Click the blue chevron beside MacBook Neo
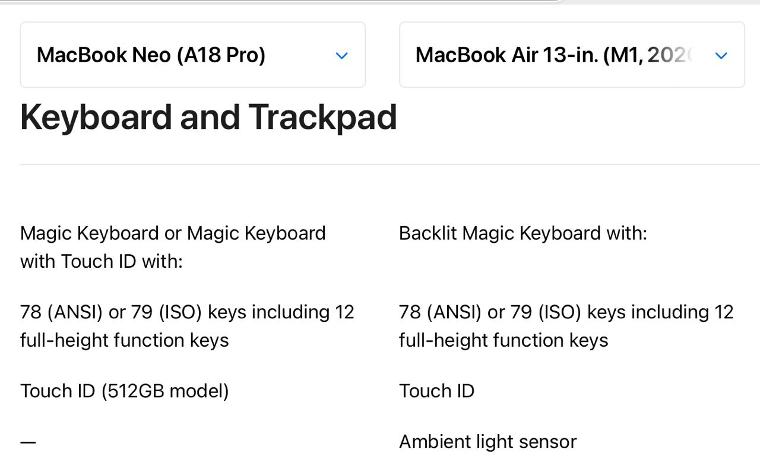760x469 pixels. (341, 56)
